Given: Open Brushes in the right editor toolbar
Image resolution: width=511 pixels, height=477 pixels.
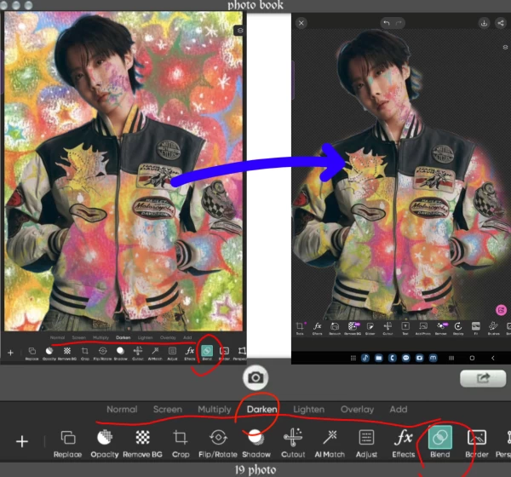Looking at the screenshot, I should coord(493,328).
